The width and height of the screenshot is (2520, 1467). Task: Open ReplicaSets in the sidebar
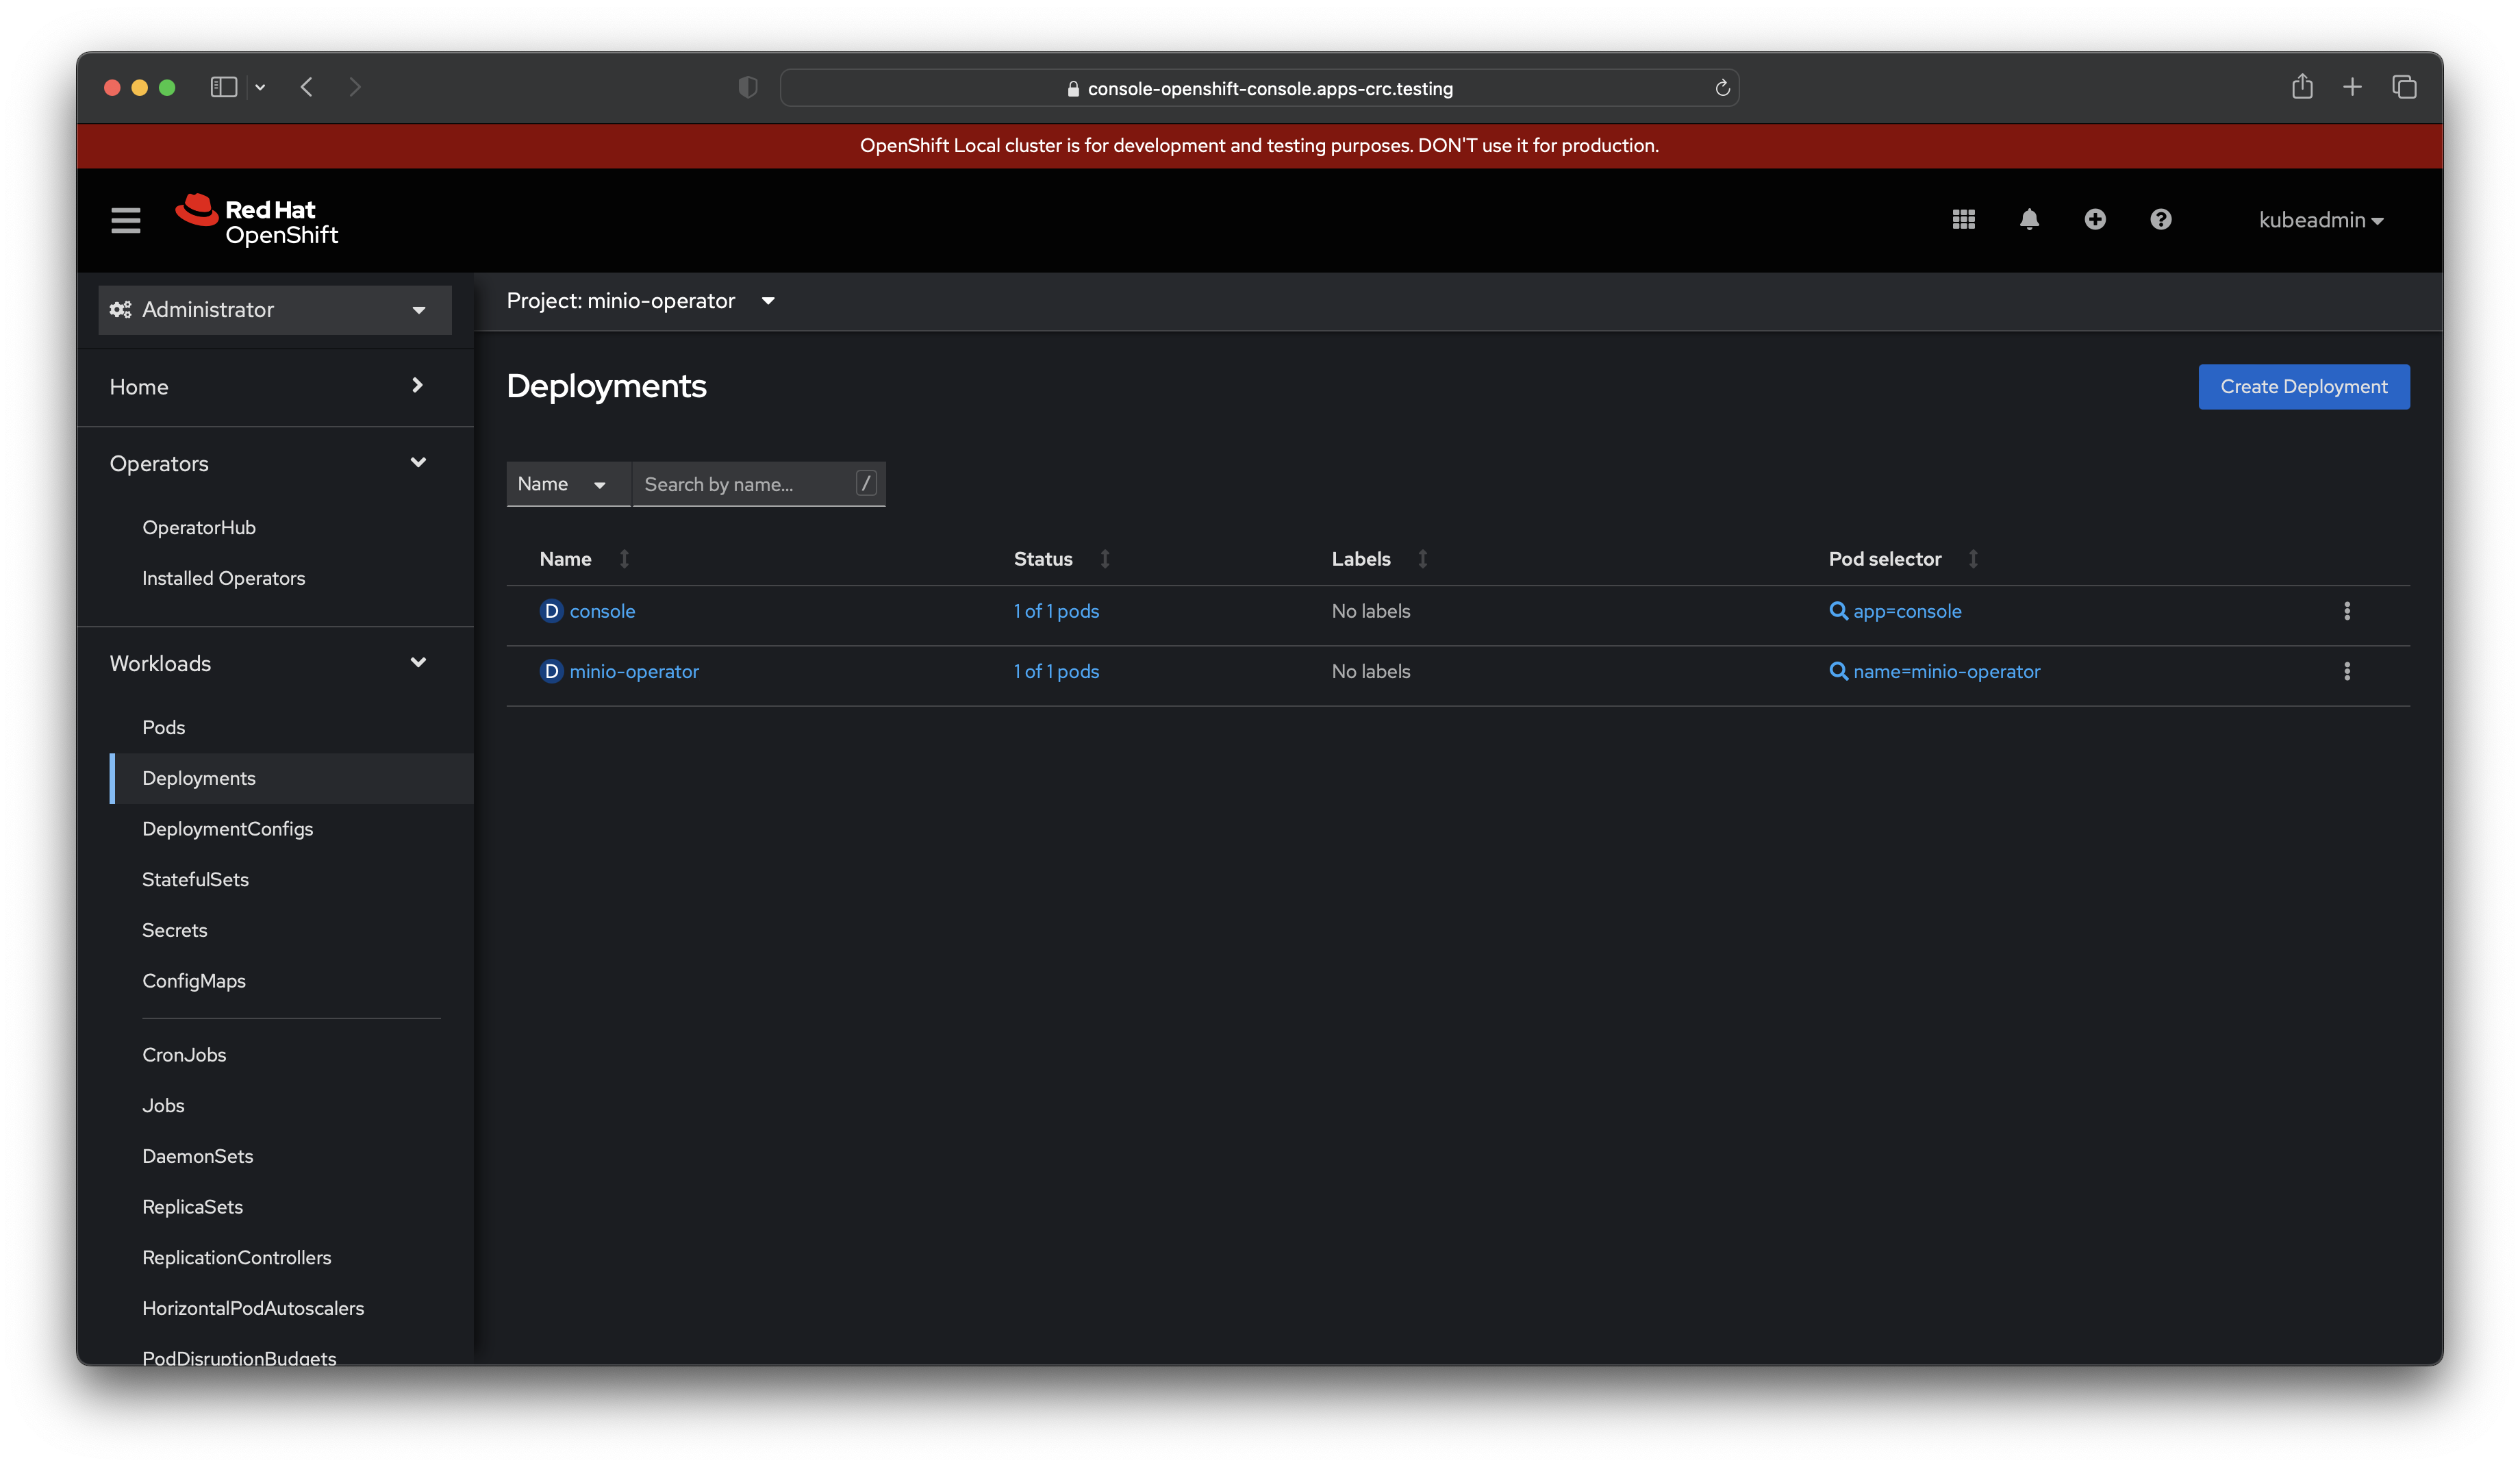tap(192, 1207)
